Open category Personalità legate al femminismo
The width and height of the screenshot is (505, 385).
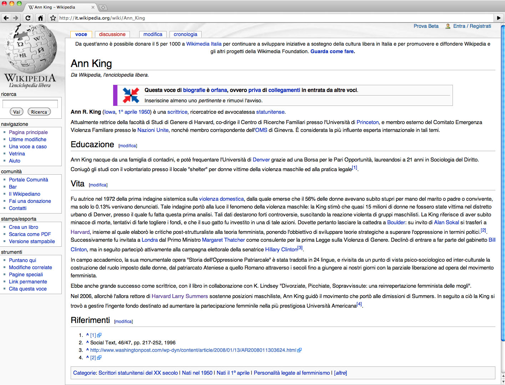point(292,373)
